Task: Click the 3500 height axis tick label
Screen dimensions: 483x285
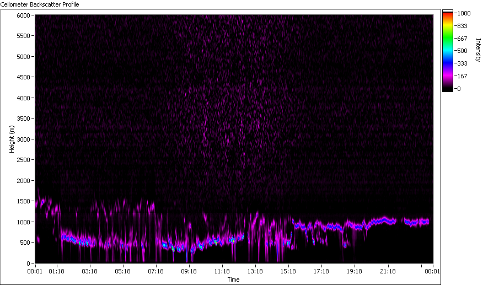Action: pyautogui.click(x=23, y=119)
